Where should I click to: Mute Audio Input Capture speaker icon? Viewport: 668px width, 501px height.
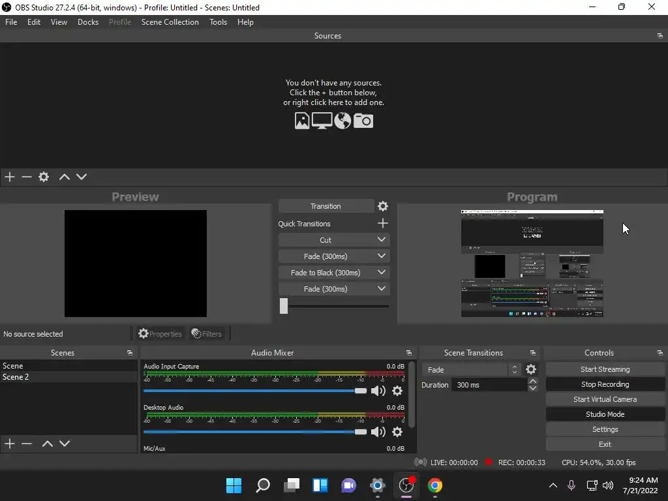click(x=378, y=391)
